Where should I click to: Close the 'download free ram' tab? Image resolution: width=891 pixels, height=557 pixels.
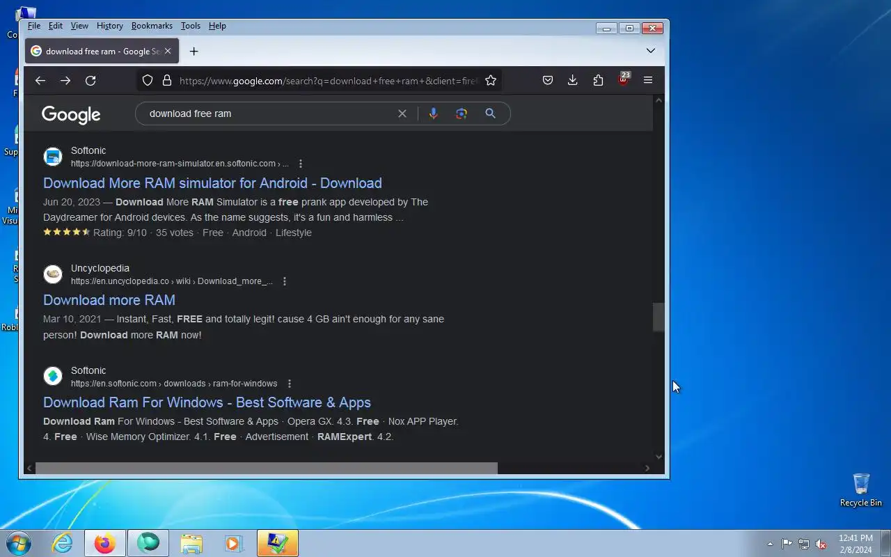tap(168, 52)
